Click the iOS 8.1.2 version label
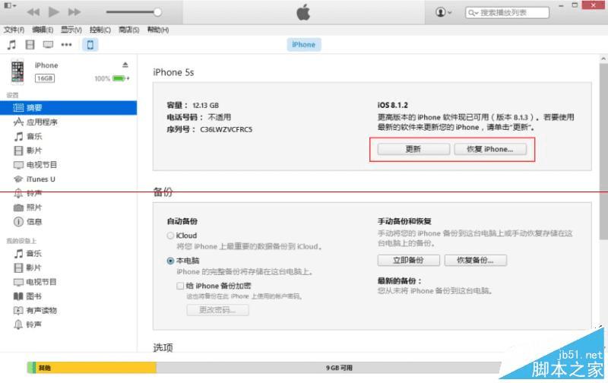This screenshot has width=608, height=383. (392, 105)
